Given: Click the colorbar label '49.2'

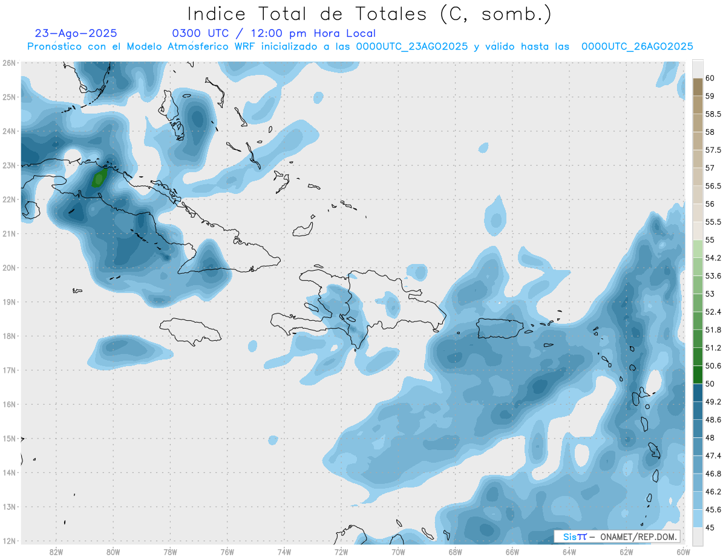Looking at the screenshot, I should tap(713, 402).
